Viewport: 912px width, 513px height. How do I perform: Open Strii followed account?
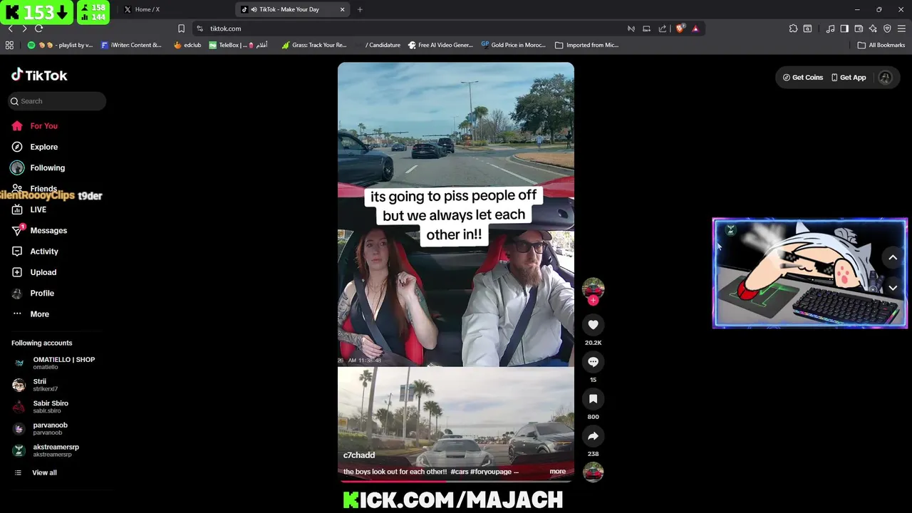point(36,385)
